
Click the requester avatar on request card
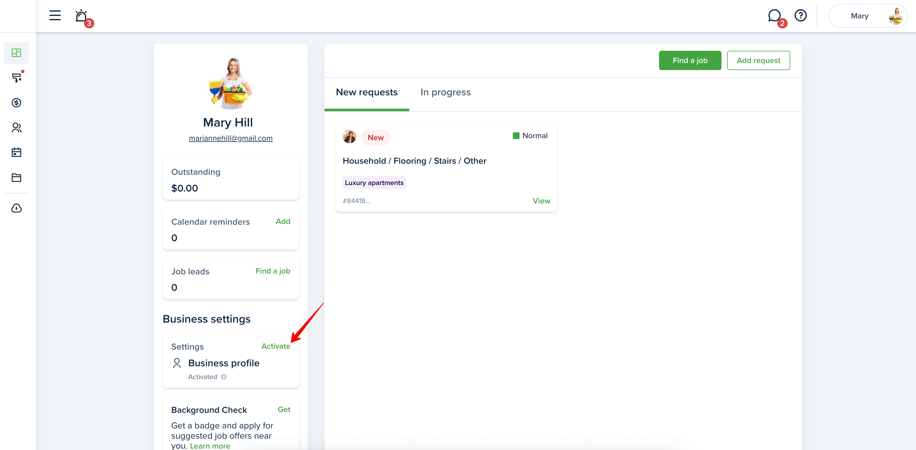[x=349, y=137]
